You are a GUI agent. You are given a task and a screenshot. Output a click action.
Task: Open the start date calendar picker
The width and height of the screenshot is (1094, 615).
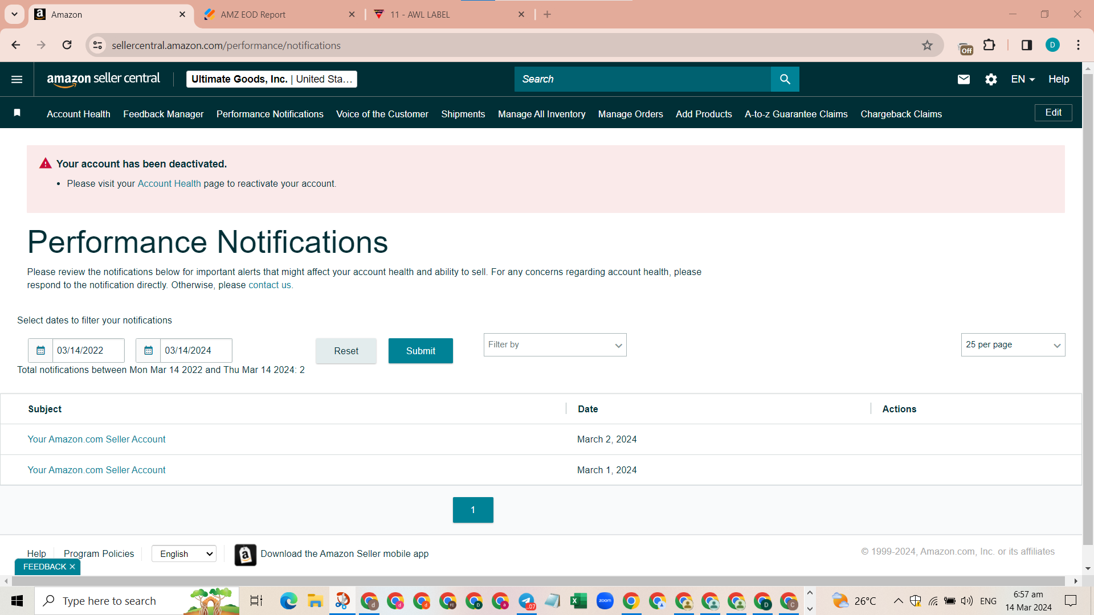click(x=40, y=350)
